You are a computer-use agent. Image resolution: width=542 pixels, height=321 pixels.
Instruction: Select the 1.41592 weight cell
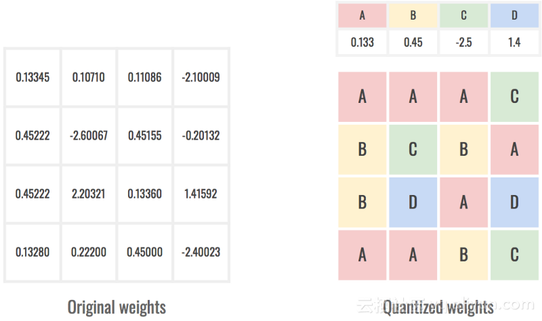[201, 194]
